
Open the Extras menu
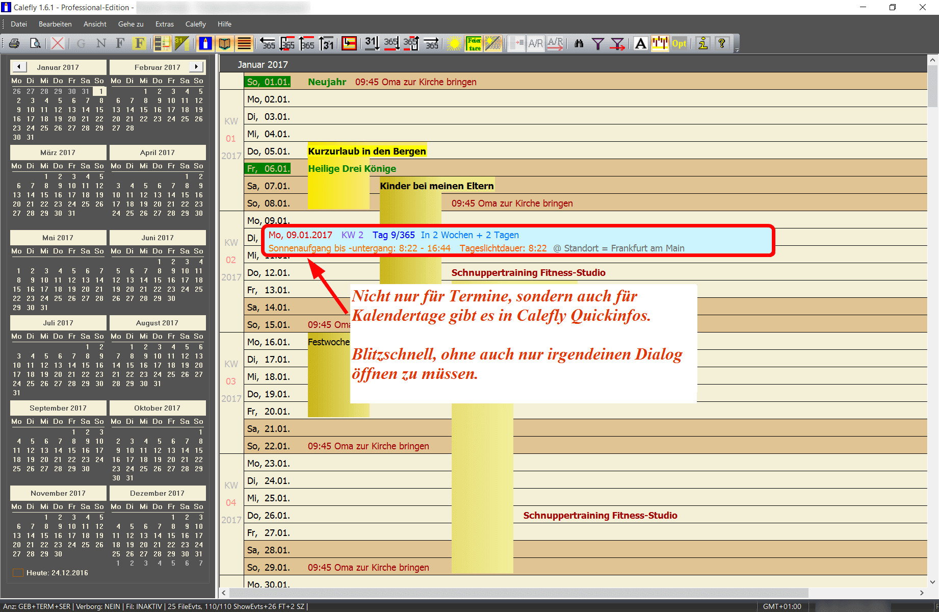click(164, 24)
